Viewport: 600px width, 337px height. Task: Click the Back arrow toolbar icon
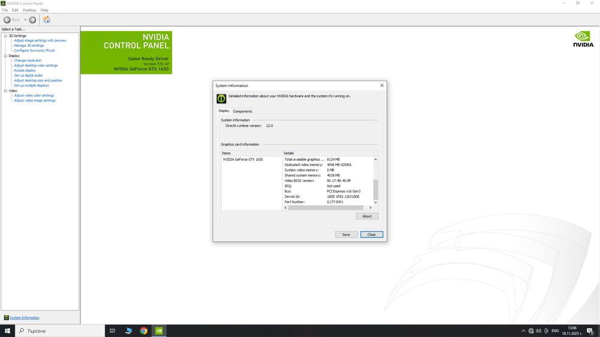coord(7,20)
